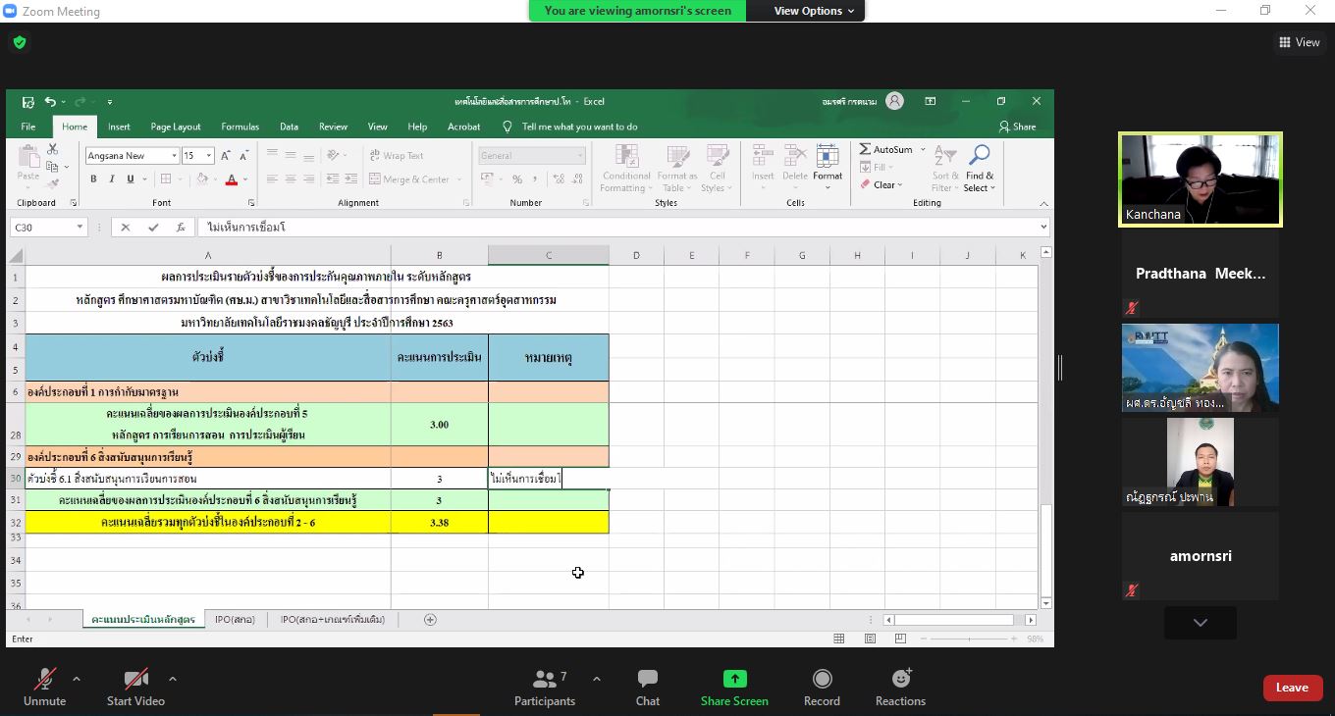
Task: Click the Wrap Text button
Action: coord(396,156)
